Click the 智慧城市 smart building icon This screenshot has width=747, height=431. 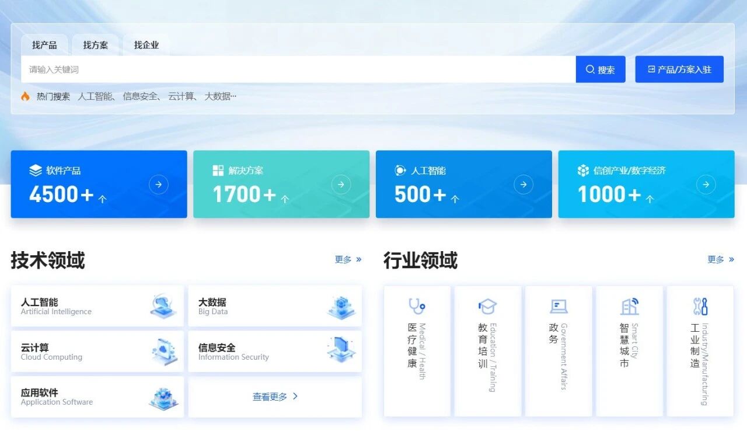629,306
